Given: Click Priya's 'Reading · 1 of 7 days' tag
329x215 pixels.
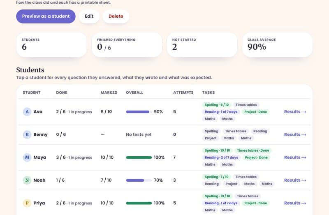Looking at the screenshot, I should click(221, 203).
